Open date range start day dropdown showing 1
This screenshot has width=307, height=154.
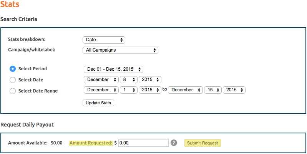[129, 90]
